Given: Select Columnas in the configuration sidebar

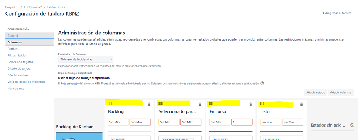Looking at the screenshot, I should [x=29, y=42].
